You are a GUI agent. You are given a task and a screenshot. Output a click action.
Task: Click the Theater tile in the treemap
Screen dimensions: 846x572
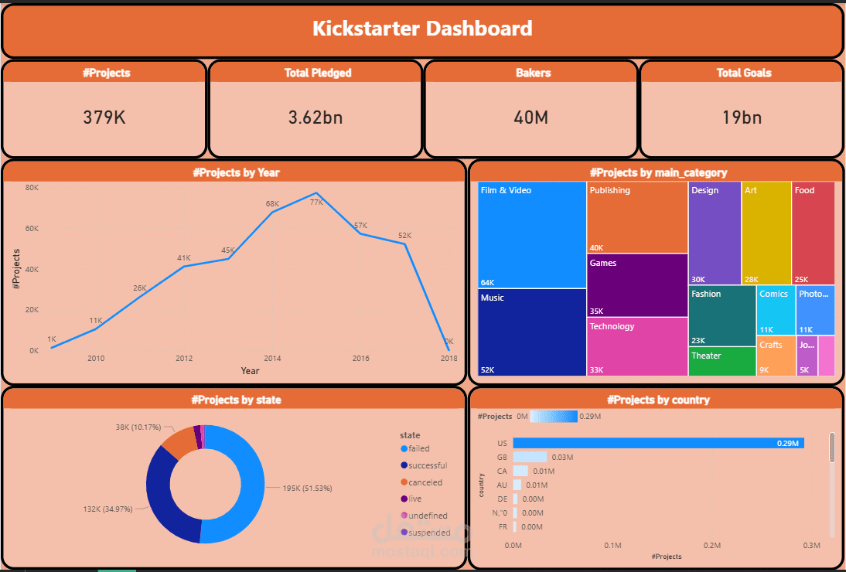(x=721, y=361)
